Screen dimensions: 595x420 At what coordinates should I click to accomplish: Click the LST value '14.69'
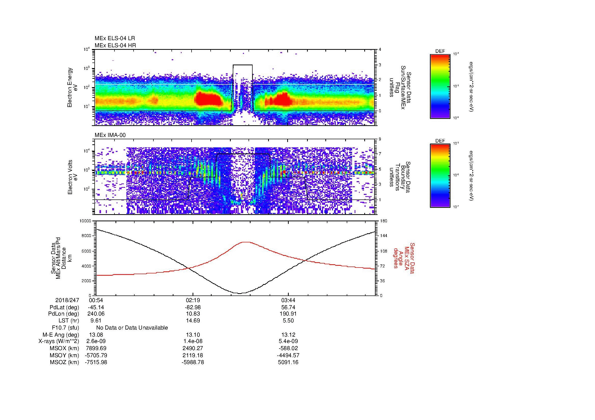(193, 321)
